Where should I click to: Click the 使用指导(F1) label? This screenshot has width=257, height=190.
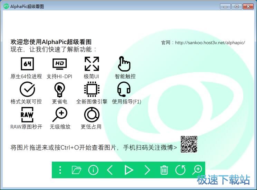126,101
